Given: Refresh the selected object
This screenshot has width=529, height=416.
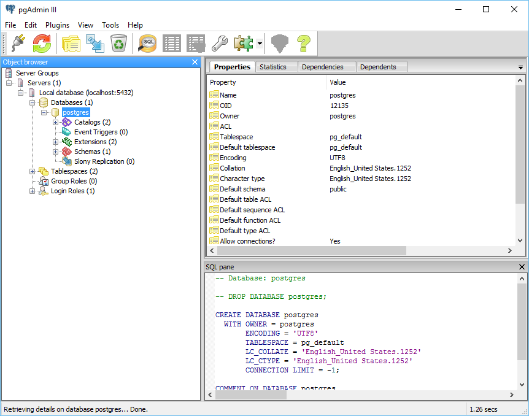Looking at the screenshot, I should pos(42,43).
